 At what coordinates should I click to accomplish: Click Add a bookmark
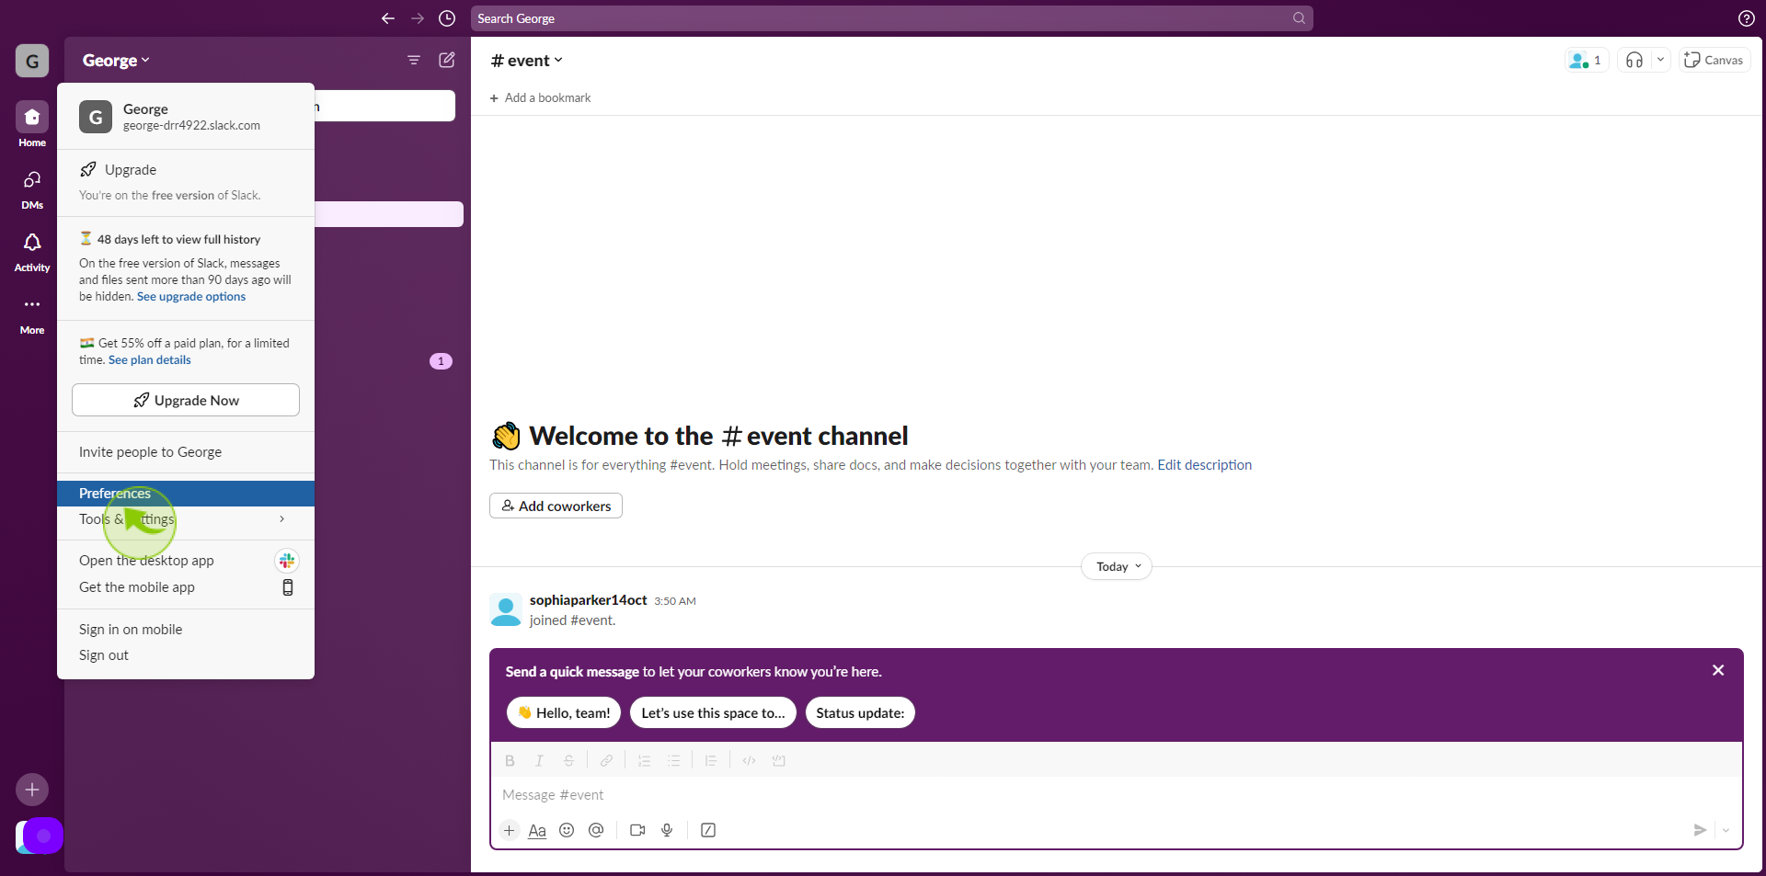[x=540, y=98]
